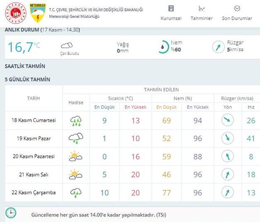Image resolution: width=260 pixels, height=222 pixels.
Task: Click the red ministry emblem logo
Action: point(16,13)
